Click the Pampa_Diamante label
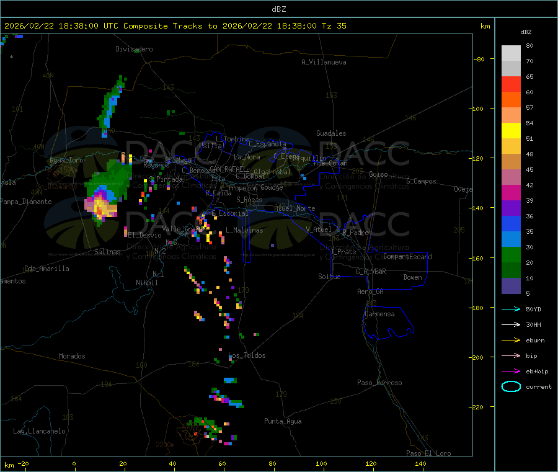The width and height of the screenshot is (558, 472). click(26, 202)
